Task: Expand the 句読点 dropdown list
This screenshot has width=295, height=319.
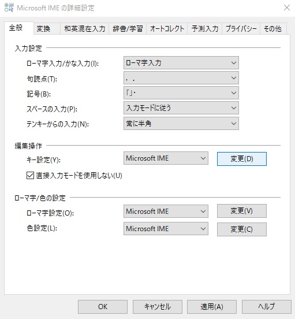Action: point(181,78)
